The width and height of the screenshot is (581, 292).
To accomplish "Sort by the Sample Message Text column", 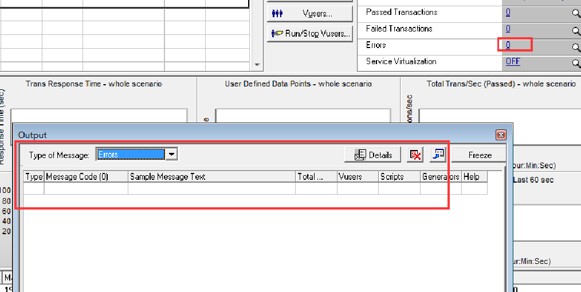I will 211,177.
